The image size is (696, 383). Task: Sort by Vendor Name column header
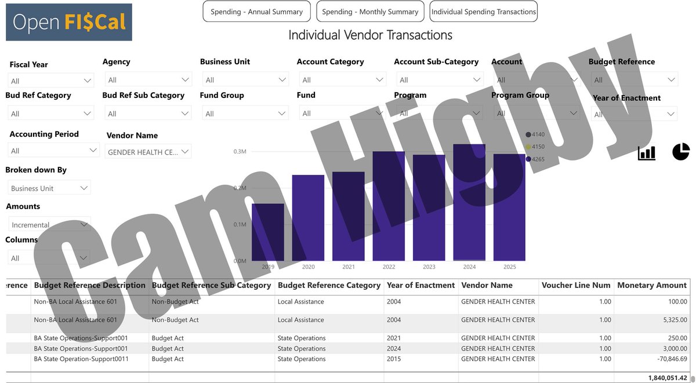(487, 285)
